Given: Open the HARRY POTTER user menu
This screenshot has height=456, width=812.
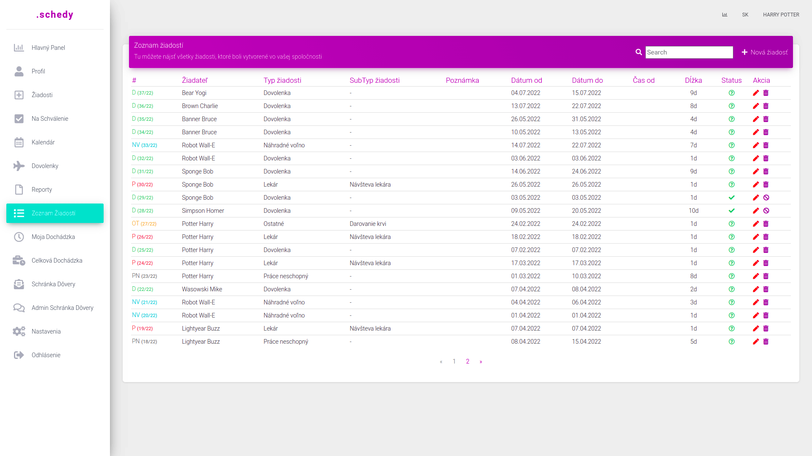Looking at the screenshot, I should pyautogui.click(x=781, y=15).
